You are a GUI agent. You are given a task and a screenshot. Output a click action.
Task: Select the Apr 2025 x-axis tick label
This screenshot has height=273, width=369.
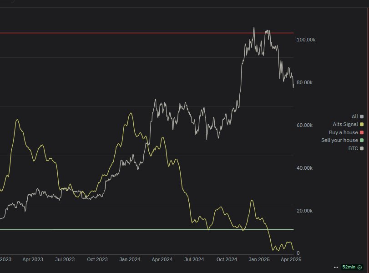pos(291,259)
